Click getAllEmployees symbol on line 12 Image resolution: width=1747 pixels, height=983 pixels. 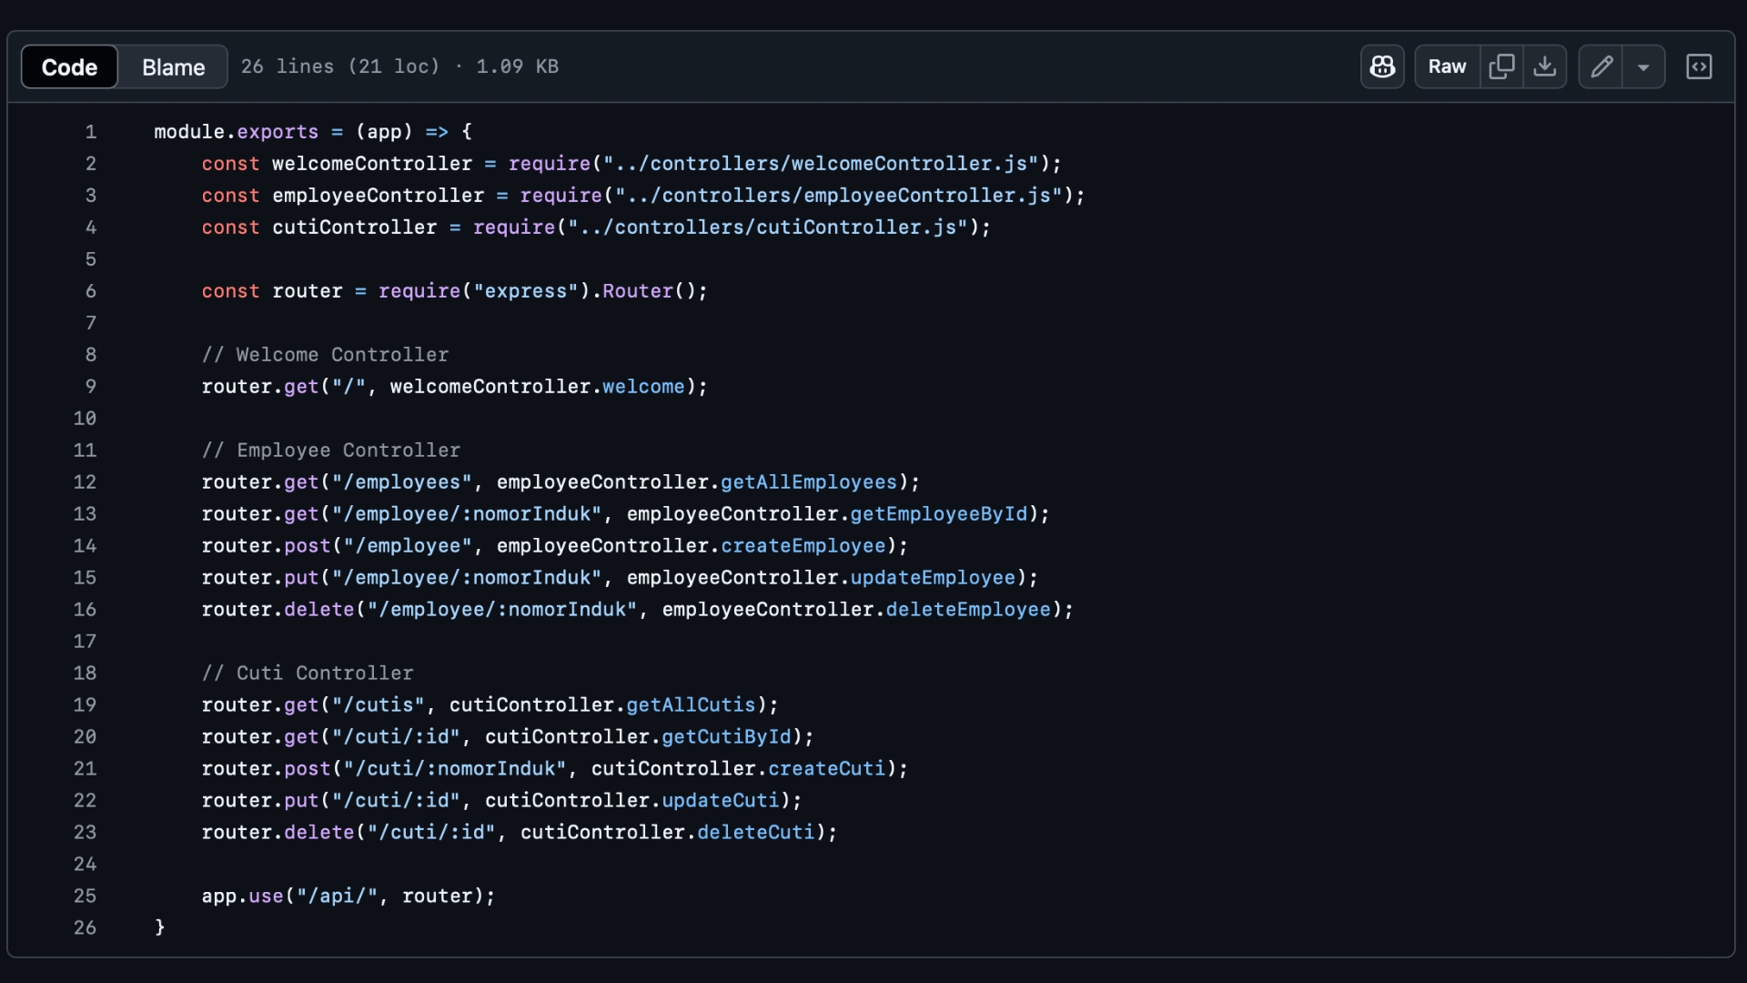808,482
